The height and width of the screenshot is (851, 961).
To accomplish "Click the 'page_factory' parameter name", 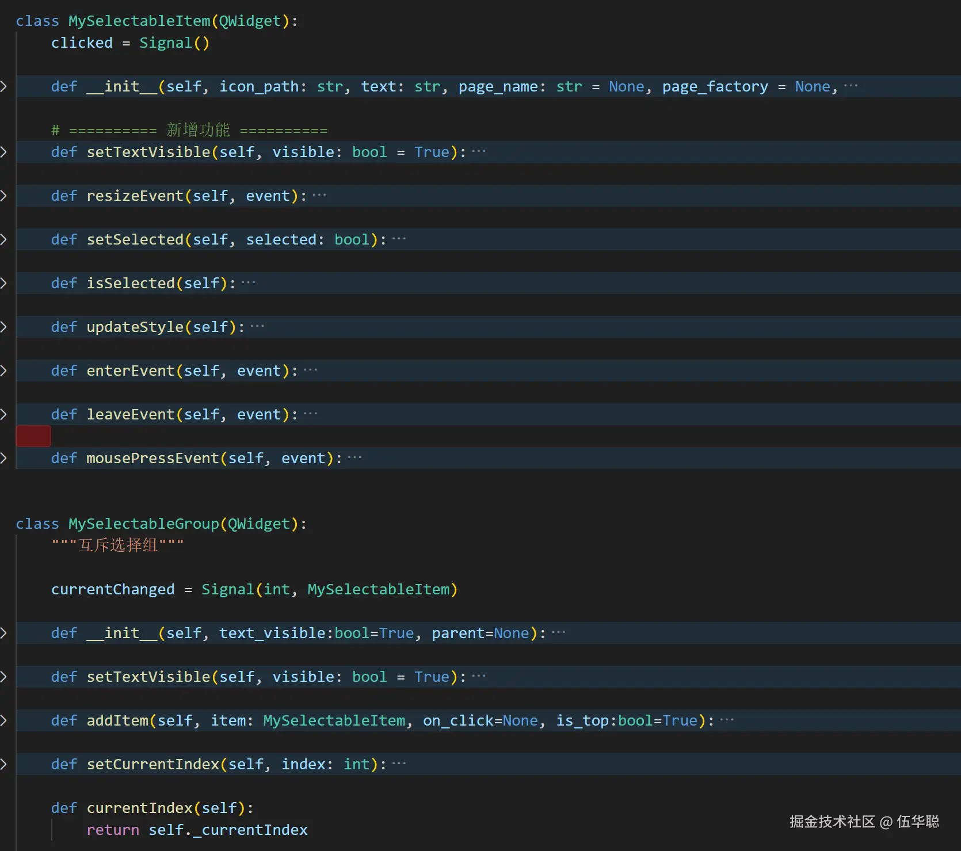I will coord(715,86).
